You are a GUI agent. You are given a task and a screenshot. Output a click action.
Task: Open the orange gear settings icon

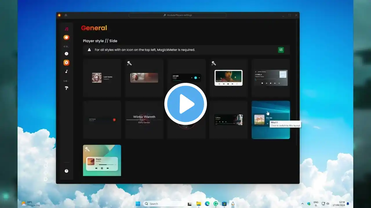(66, 62)
